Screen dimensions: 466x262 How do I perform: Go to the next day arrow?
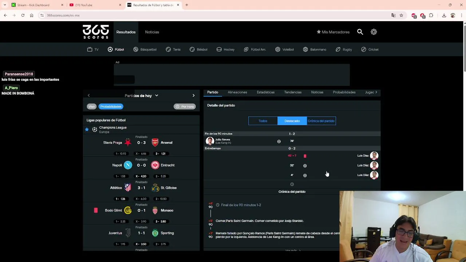coord(193,95)
